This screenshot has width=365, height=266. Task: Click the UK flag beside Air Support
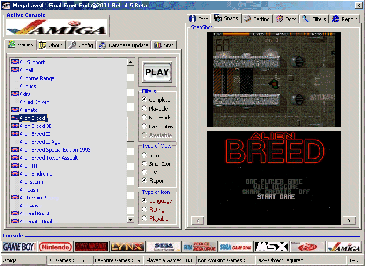[x=15, y=62]
